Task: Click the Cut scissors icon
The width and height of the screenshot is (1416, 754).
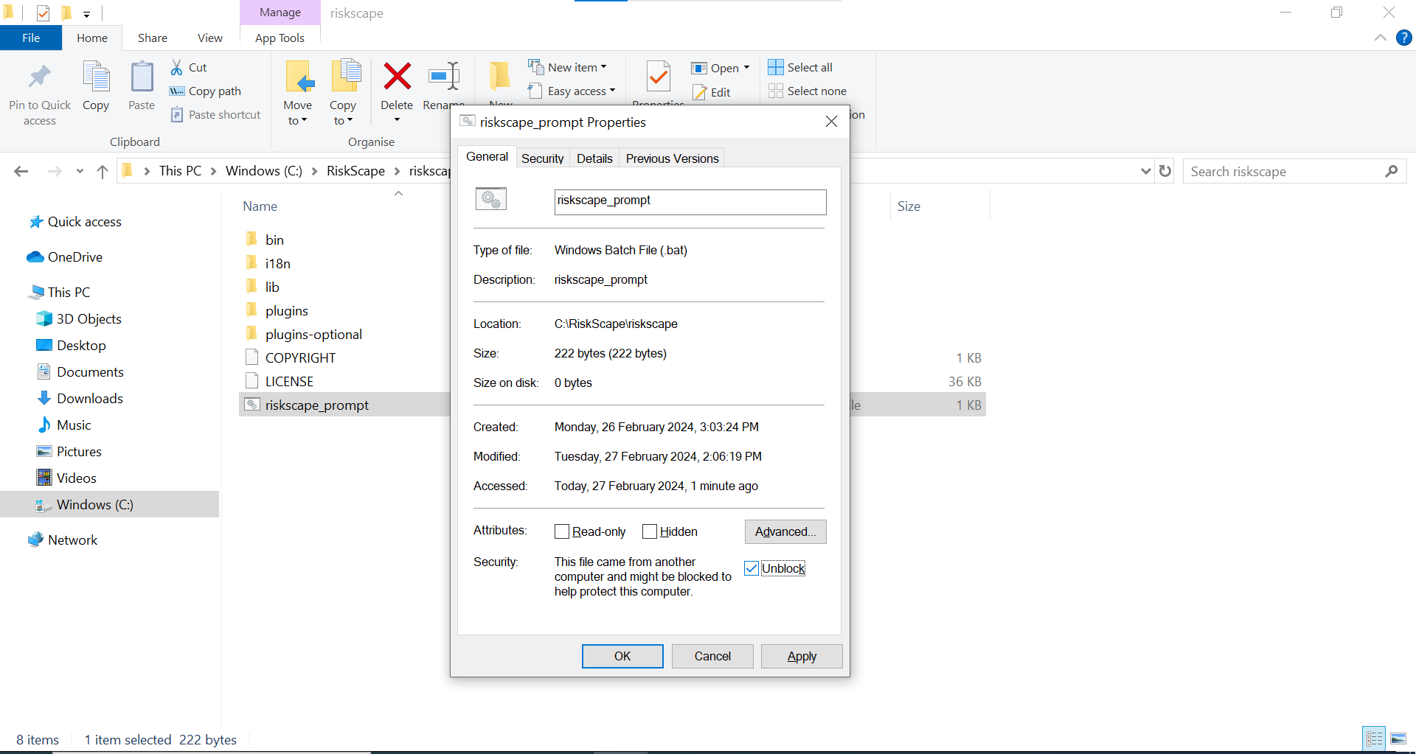Action: point(177,67)
